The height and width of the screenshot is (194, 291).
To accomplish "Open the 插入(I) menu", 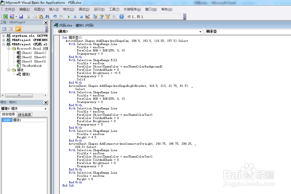I will (x=54, y=9).
